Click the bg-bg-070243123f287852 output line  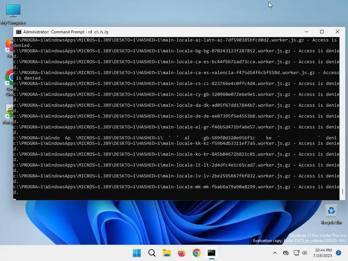[x=176, y=53]
